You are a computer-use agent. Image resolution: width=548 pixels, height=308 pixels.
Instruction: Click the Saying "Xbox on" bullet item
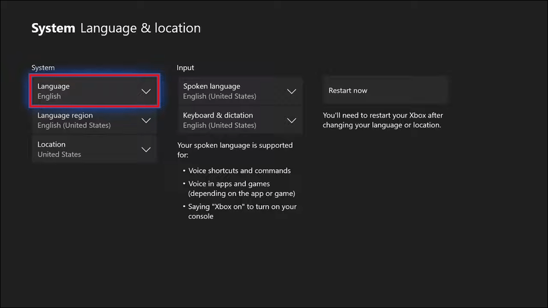(242, 211)
